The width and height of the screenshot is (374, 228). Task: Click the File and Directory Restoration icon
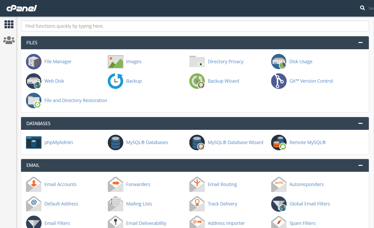[34, 101]
